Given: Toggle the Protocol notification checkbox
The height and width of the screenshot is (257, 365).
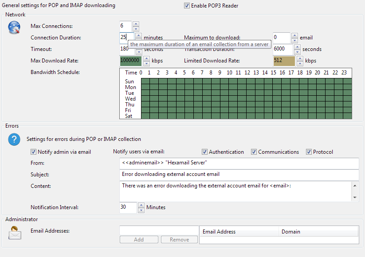Looking at the screenshot, I should pos(309,152).
